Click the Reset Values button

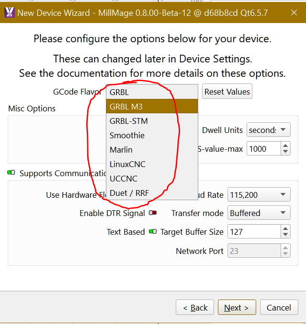[x=227, y=92]
